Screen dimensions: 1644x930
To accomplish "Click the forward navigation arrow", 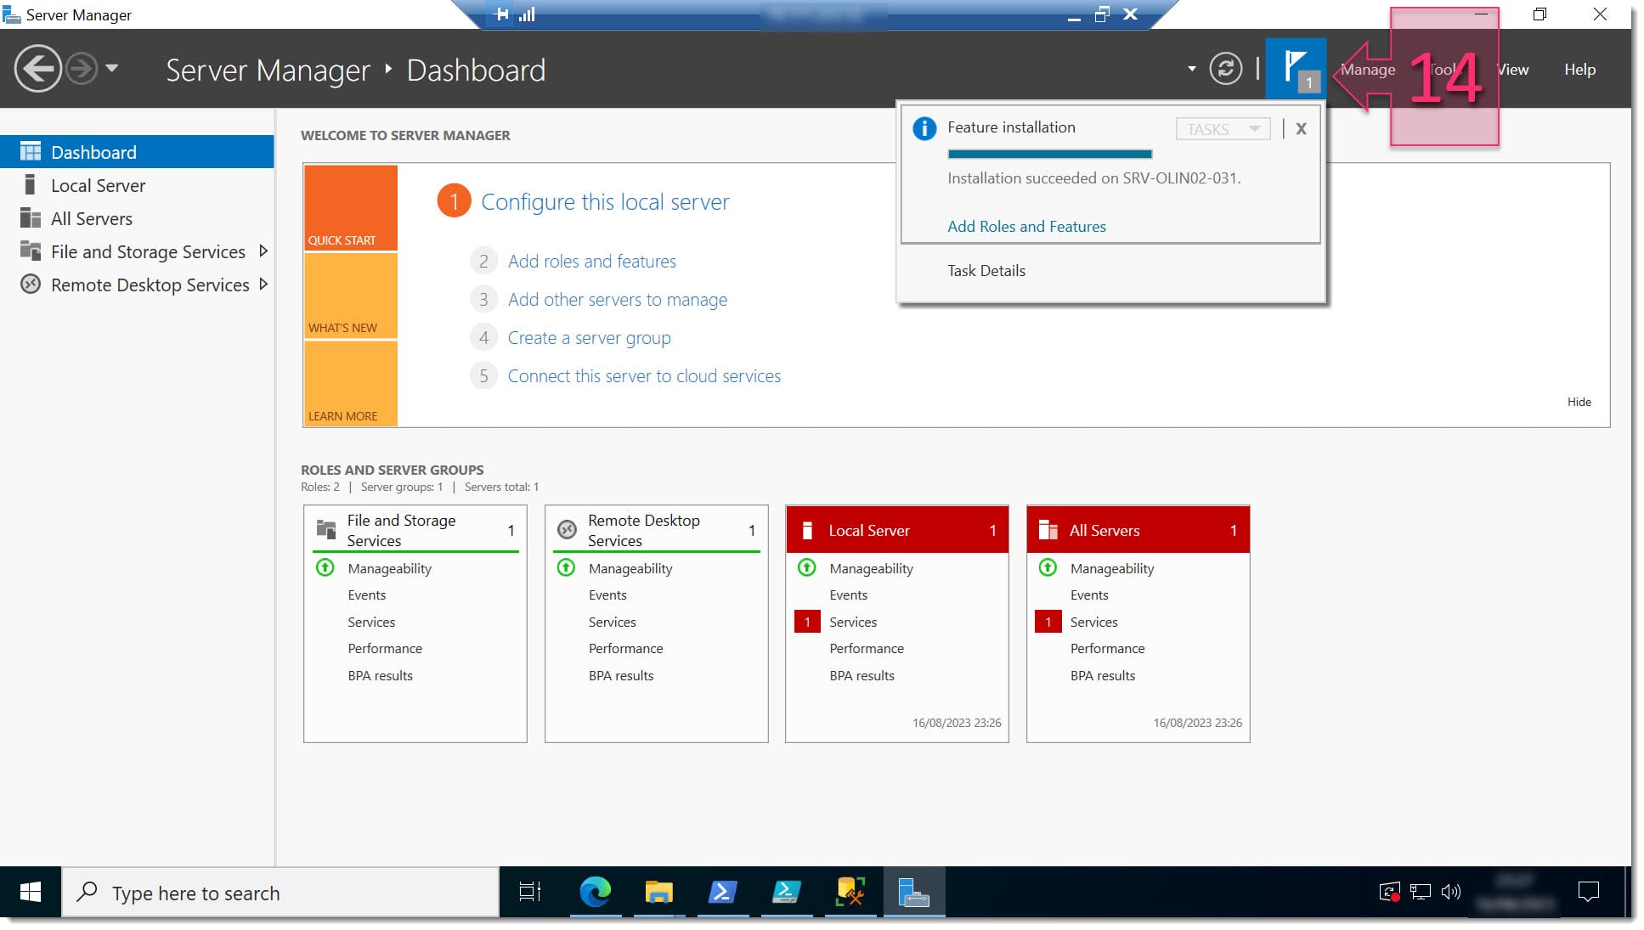I will coord(82,69).
